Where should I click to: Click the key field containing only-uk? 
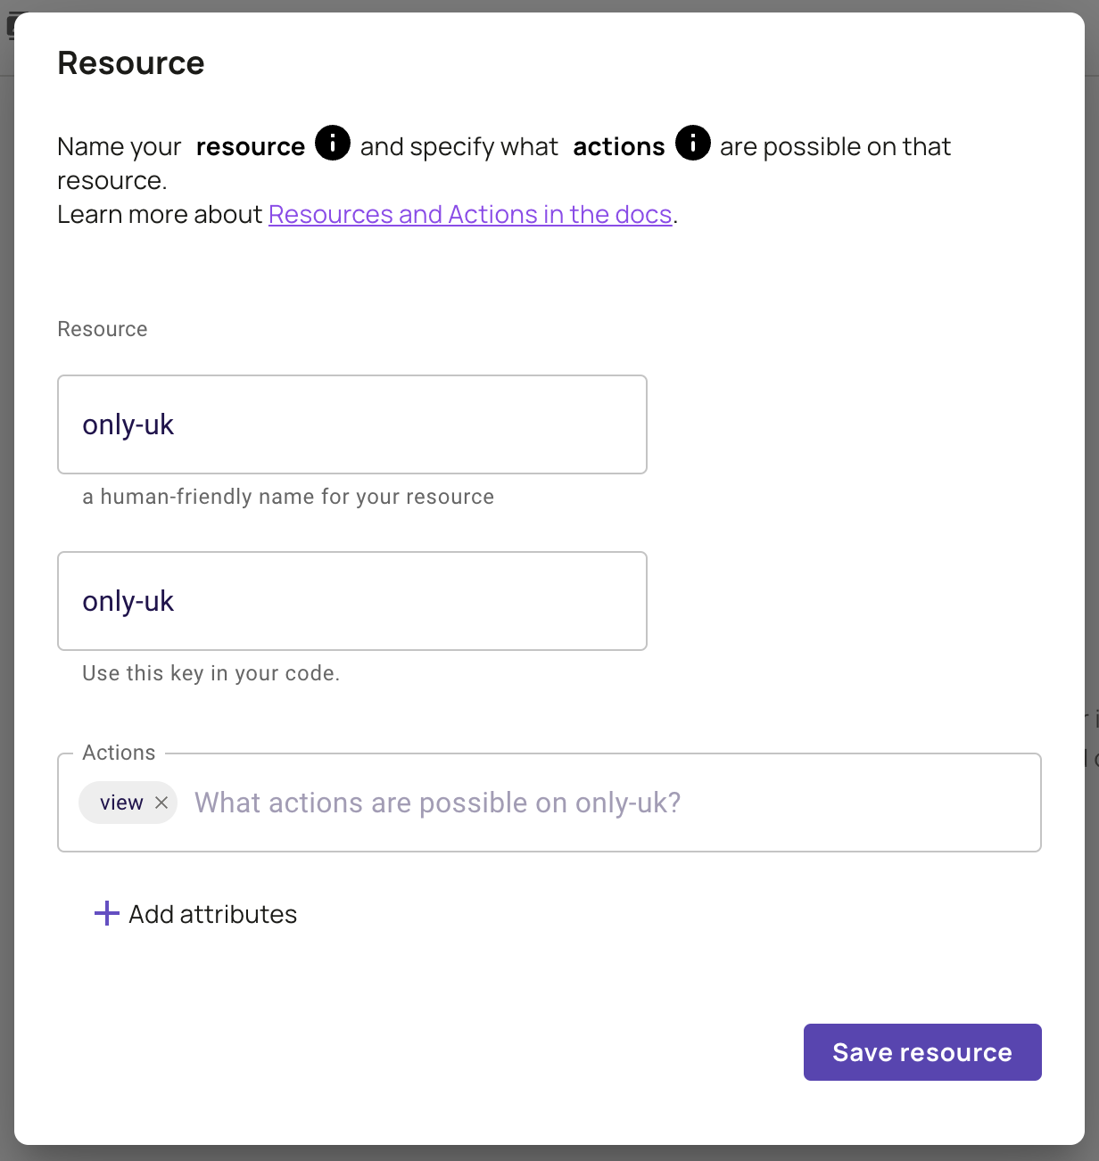[x=352, y=601]
